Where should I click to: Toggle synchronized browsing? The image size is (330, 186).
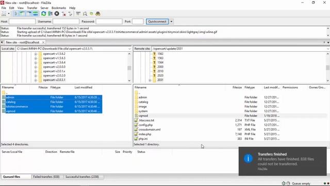pyautogui.click(x=91, y=14)
